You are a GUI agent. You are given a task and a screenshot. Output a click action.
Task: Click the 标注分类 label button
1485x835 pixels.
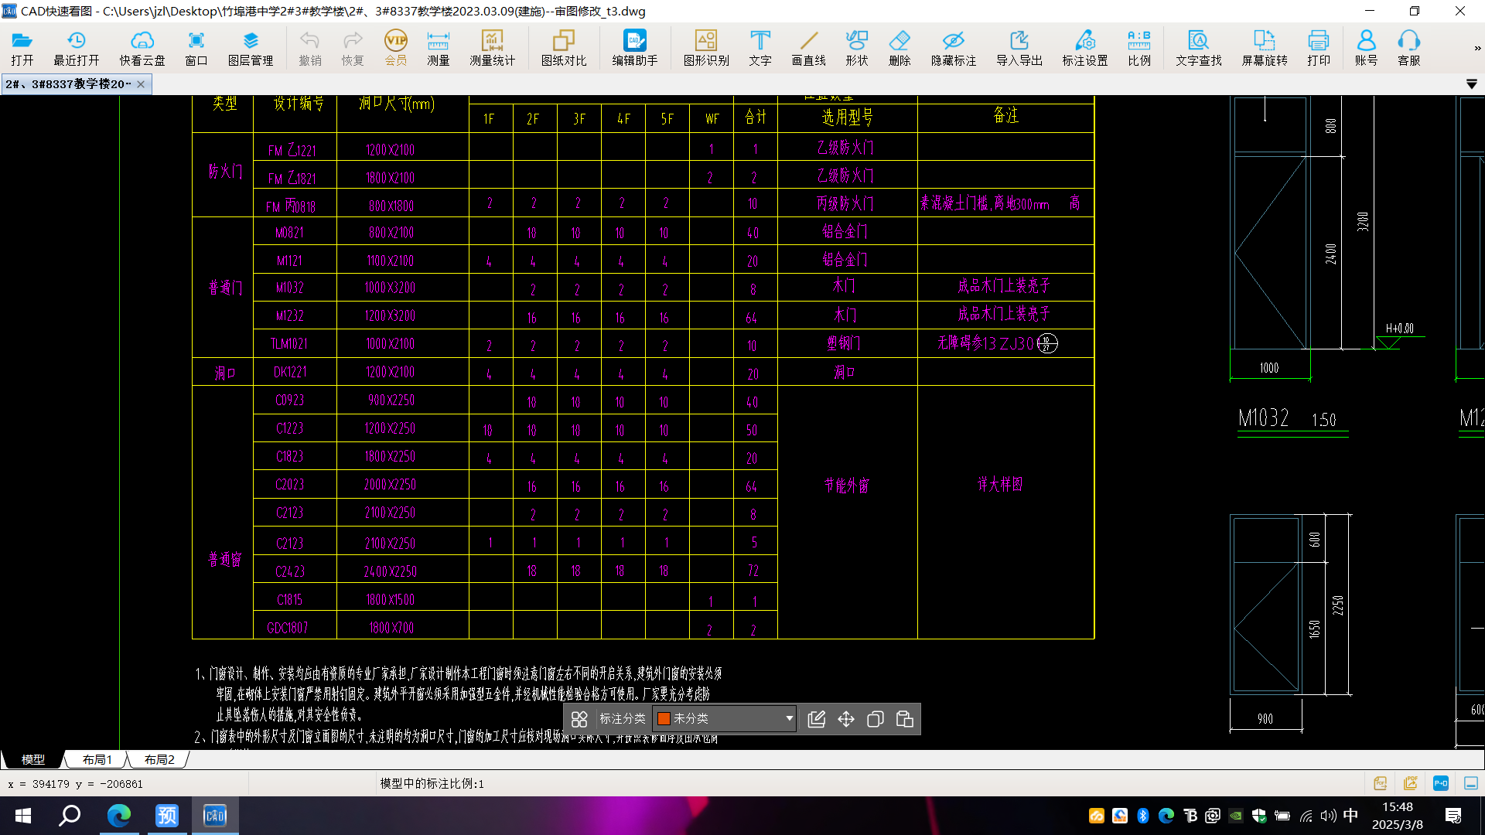coord(622,718)
